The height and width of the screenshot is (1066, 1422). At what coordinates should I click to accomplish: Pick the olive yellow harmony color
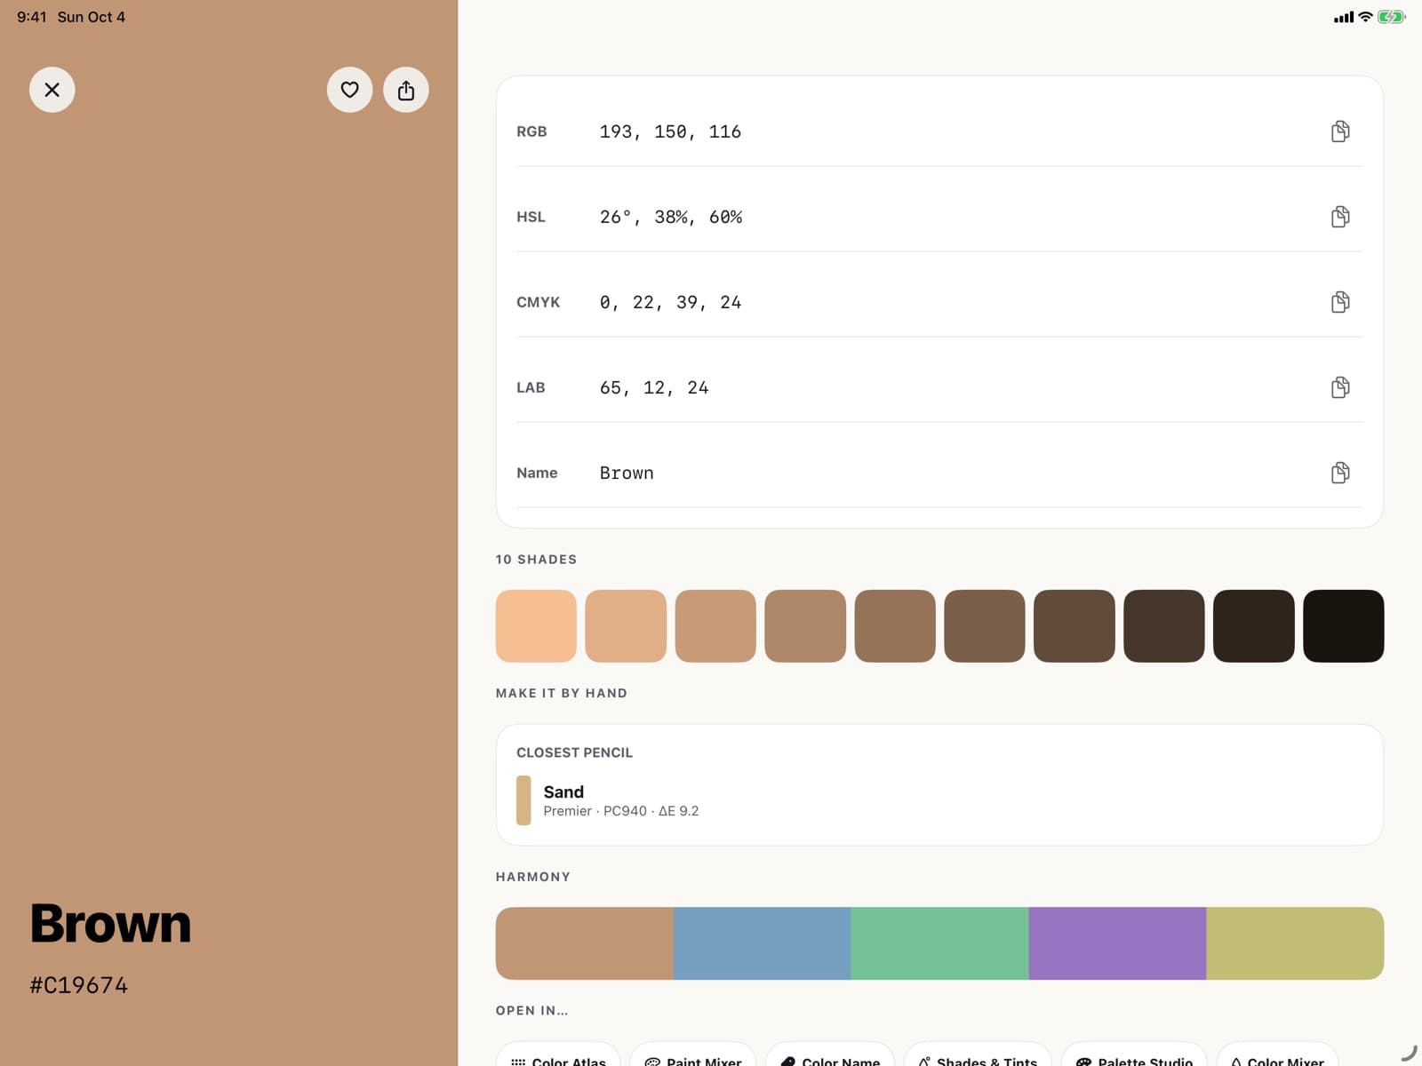[x=1295, y=943]
